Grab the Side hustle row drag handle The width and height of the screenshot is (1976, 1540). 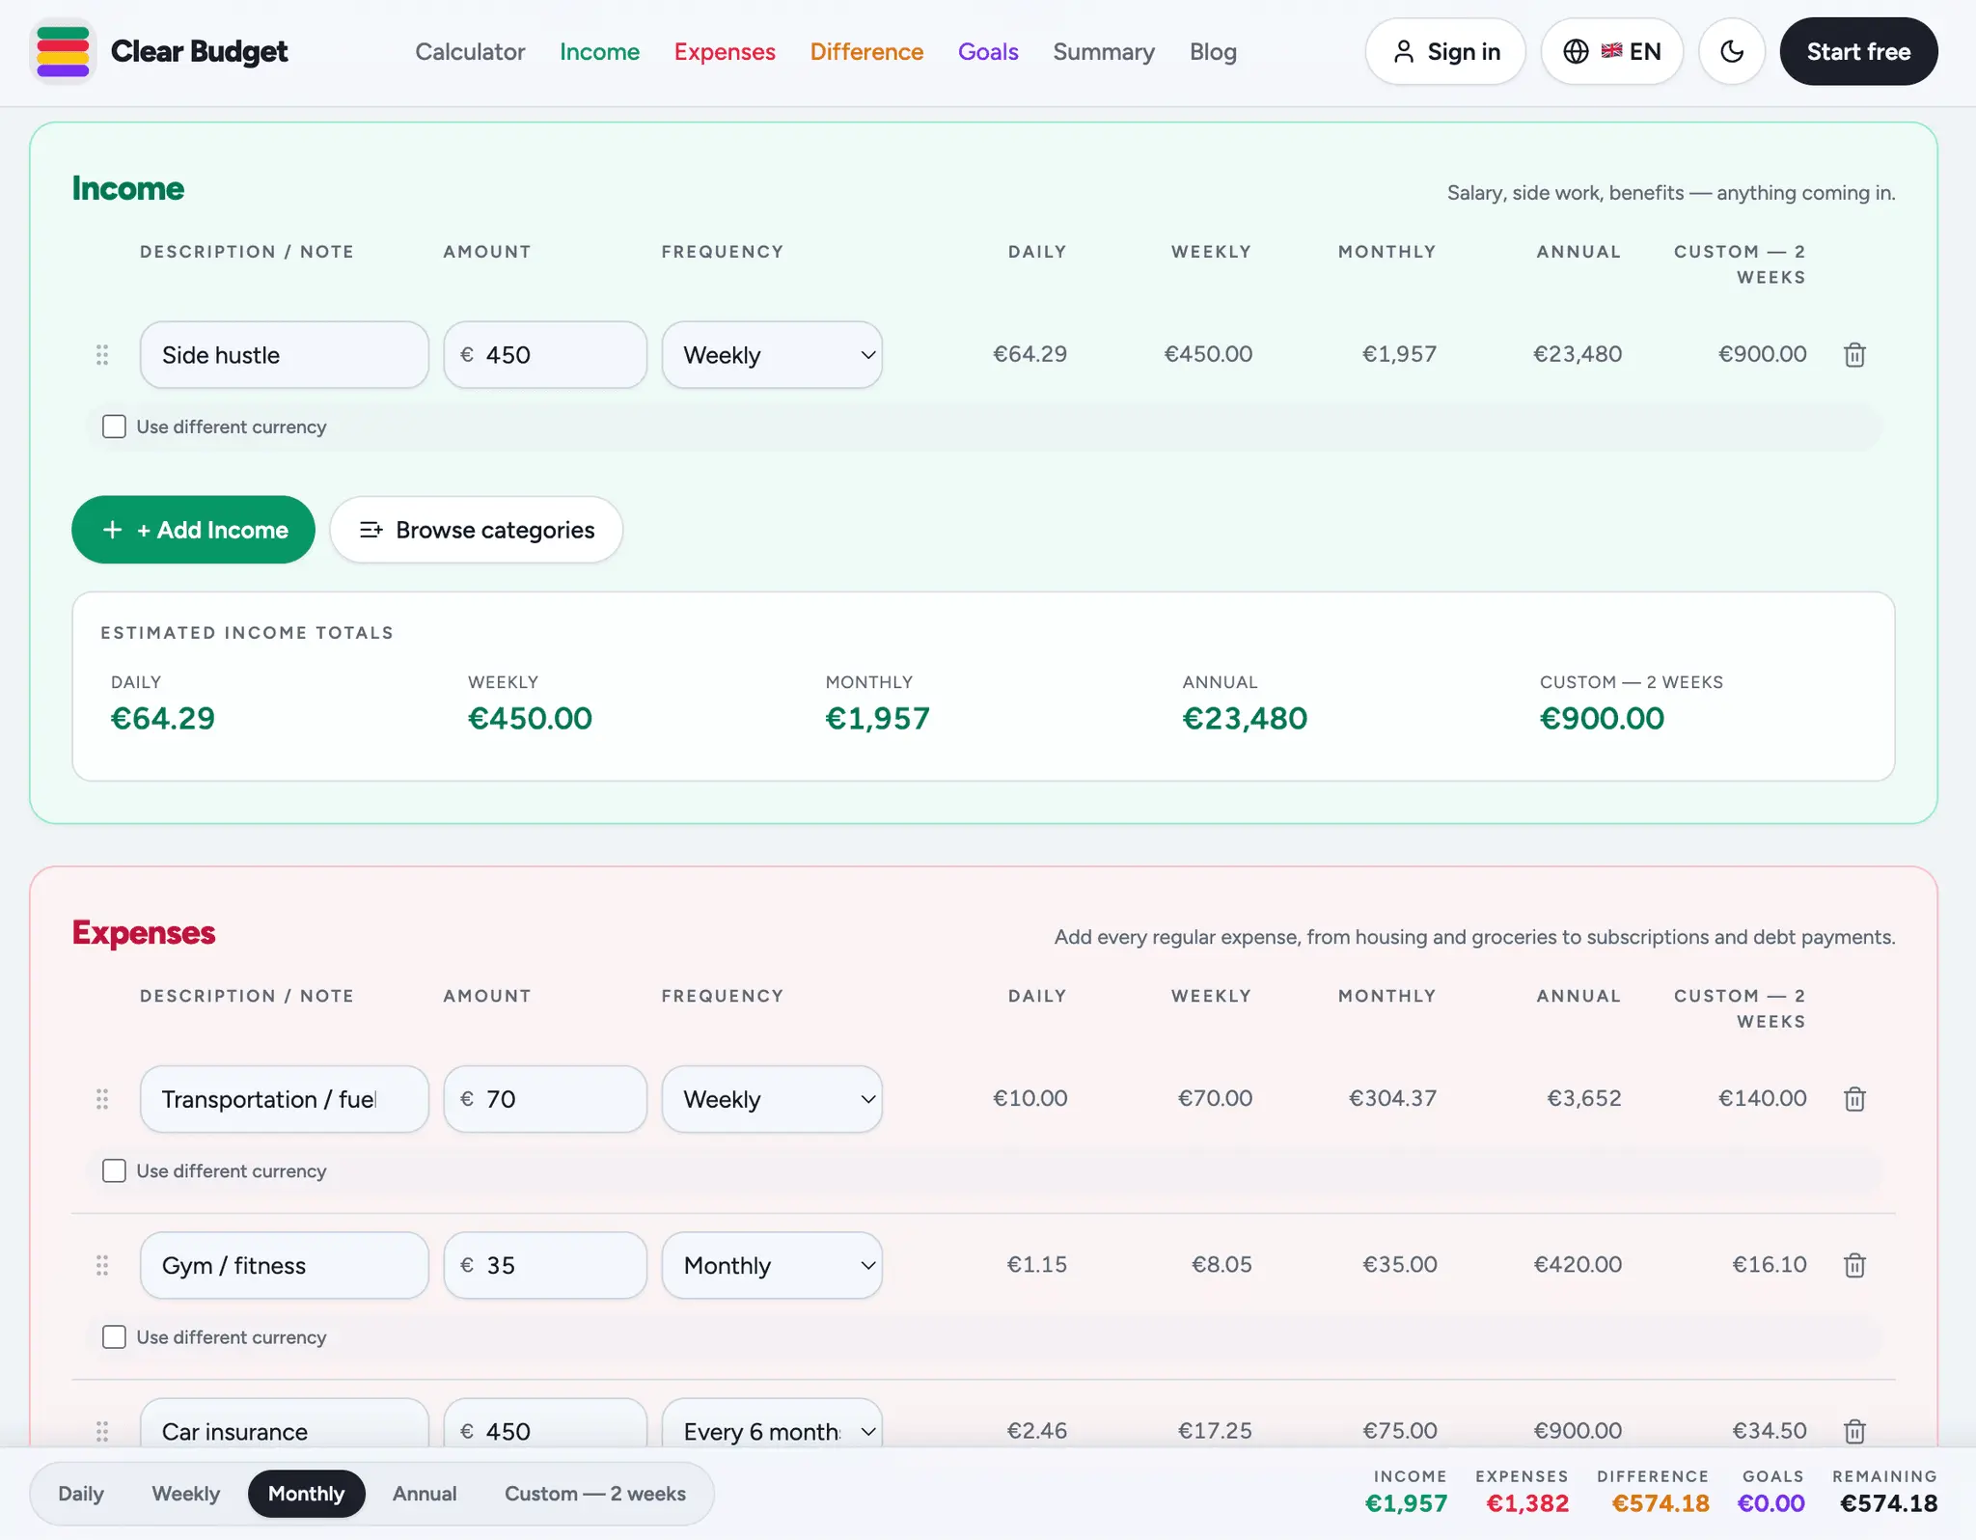click(102, 355)
